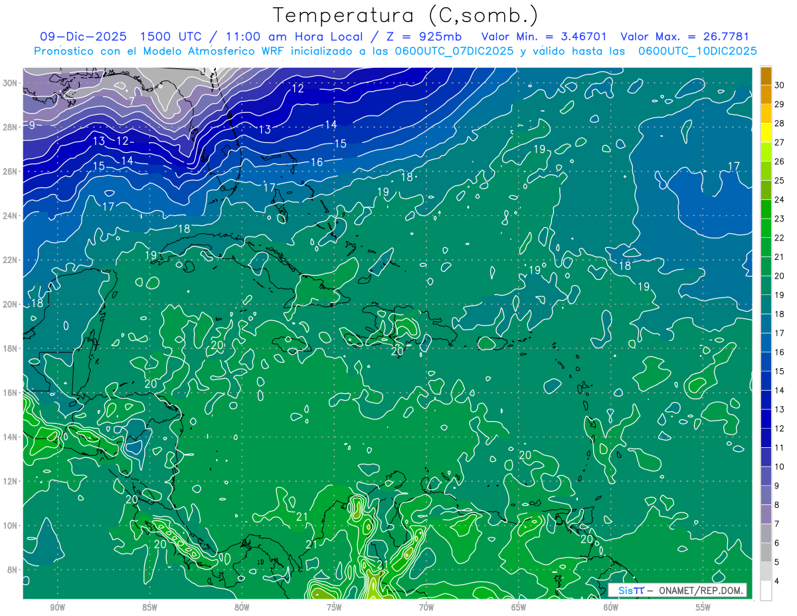The height and width of the screenshot is (616, 797).
Task: Click the '28N' latitude axis label
Action: coord(10,127)
